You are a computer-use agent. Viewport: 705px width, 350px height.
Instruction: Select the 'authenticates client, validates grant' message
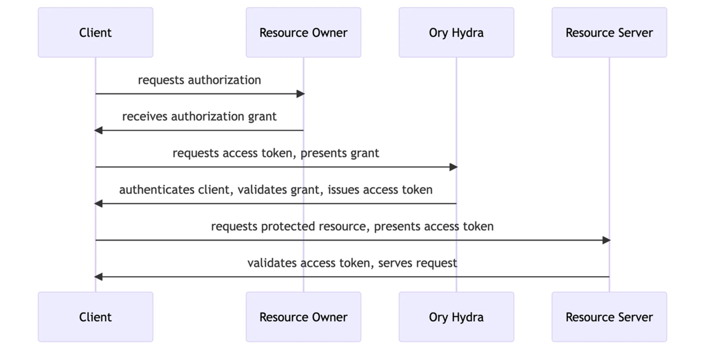pyautogui.click(x=275, y=190)
